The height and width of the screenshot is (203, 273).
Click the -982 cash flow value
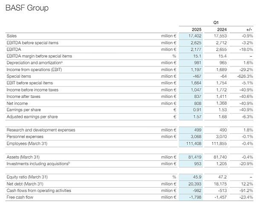(197, 191)
